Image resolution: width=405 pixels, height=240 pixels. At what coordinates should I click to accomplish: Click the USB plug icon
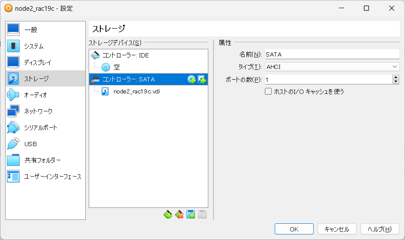click(x=13, y=144)
